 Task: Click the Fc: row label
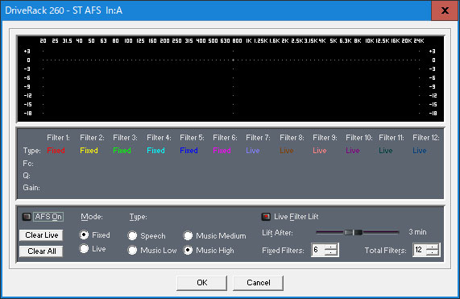pyautogui.click(x=28, y=164)
